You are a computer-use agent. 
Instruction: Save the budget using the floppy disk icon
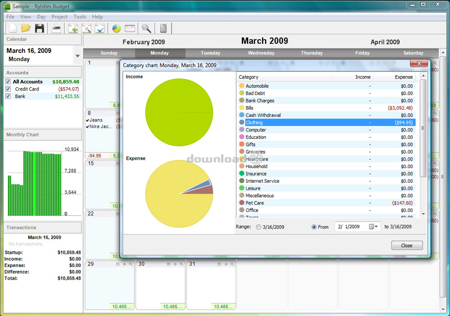[39, 28]
